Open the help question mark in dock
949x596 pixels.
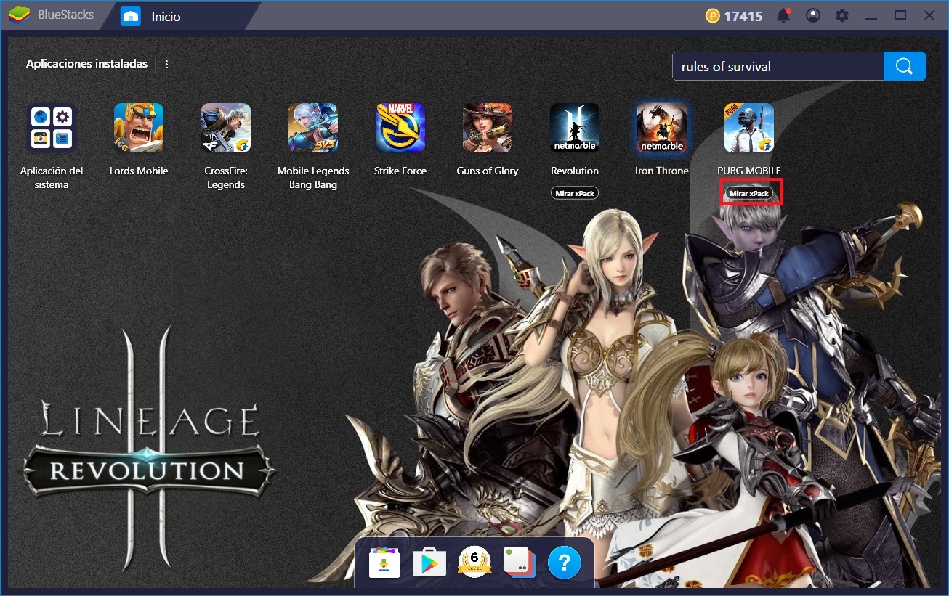(564, 562)
